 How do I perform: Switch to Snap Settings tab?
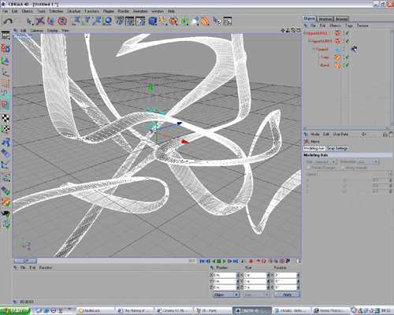(x=337, y=148)
